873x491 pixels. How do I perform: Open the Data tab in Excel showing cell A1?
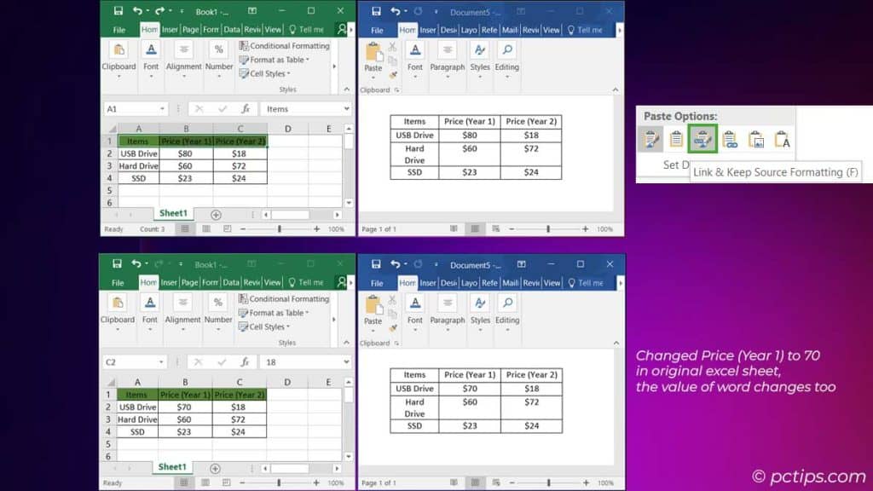click(x=232, y=30)
